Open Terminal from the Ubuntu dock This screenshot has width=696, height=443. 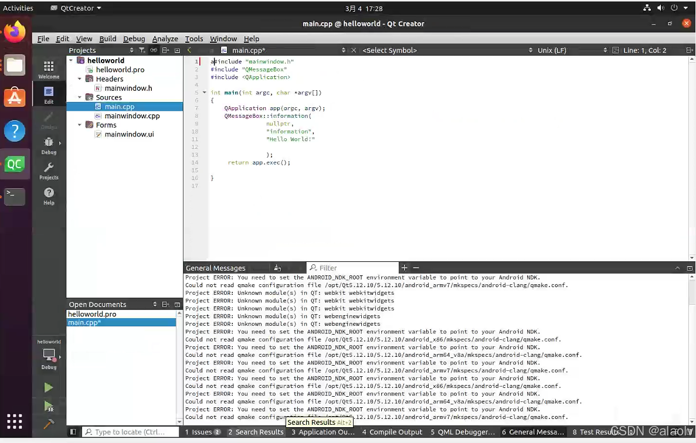pos(15,196)
